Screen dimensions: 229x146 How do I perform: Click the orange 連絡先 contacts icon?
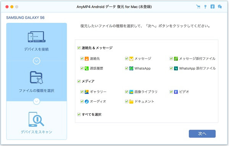click(x=87, y=58)
